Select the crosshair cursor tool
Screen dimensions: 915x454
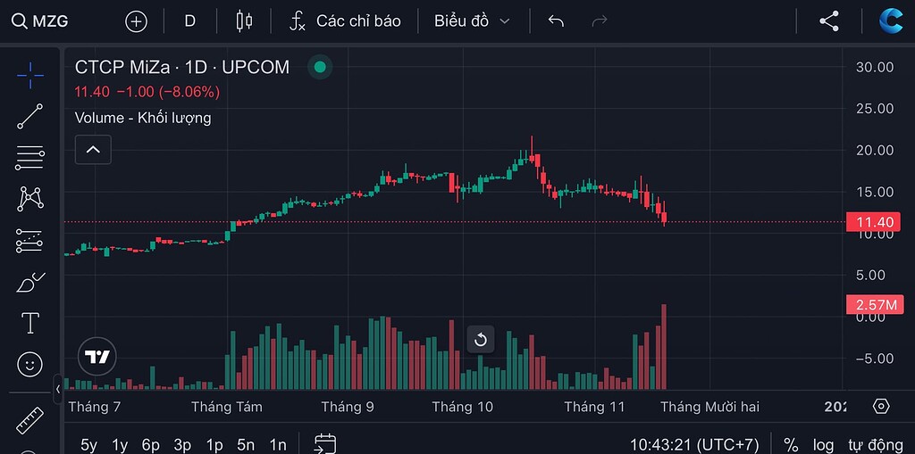click(30, 75)
